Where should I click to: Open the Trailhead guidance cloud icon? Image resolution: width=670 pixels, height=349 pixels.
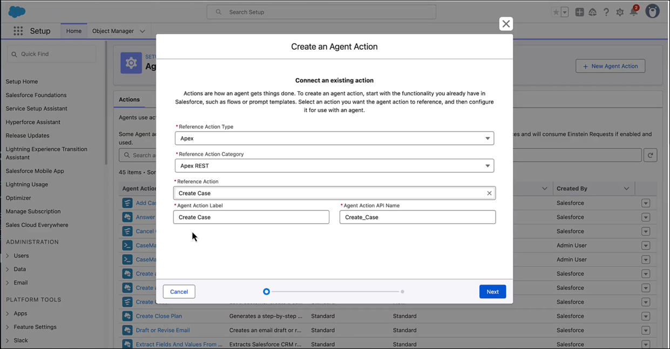click(x=593, y=12)
